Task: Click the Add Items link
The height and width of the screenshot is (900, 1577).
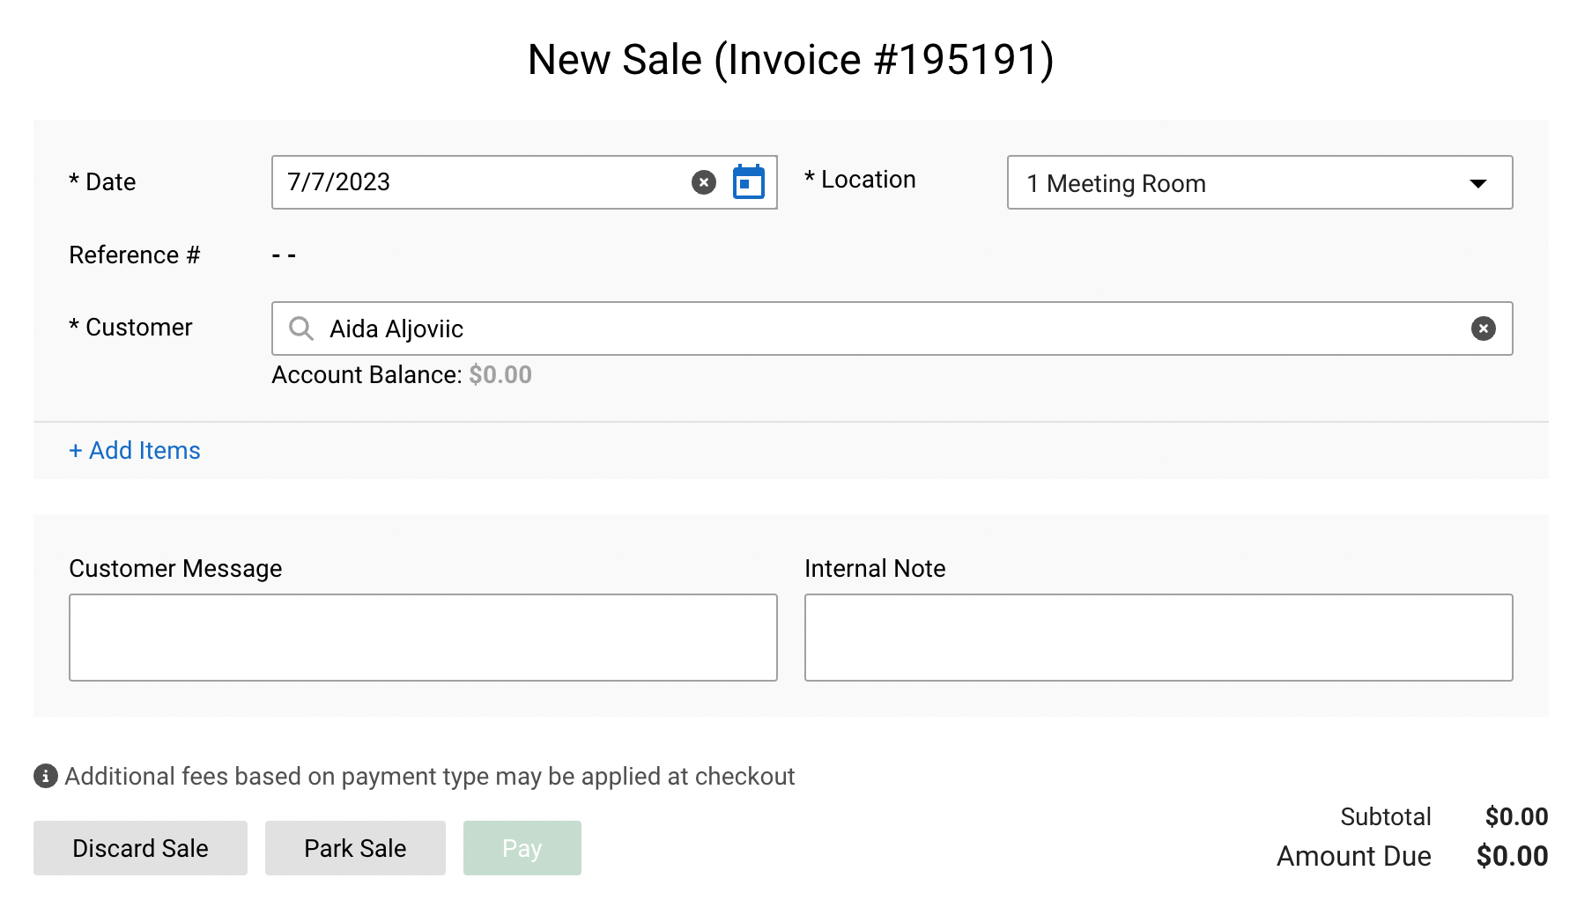Action: [x=135, y=450]
